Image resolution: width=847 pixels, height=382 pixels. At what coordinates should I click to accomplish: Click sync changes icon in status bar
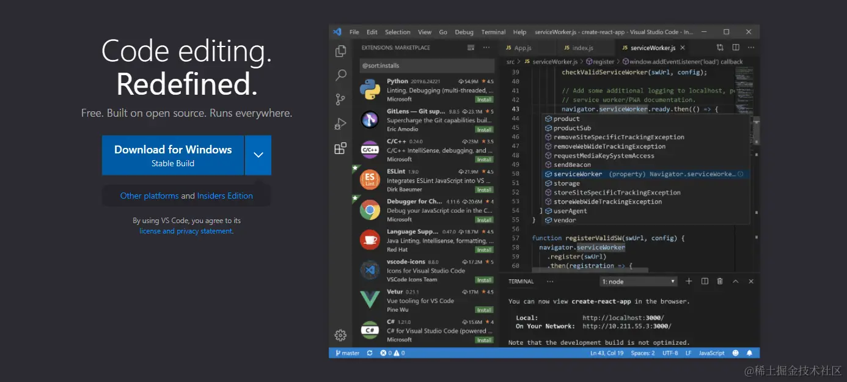pyautogui.click(x=370, y=353)
